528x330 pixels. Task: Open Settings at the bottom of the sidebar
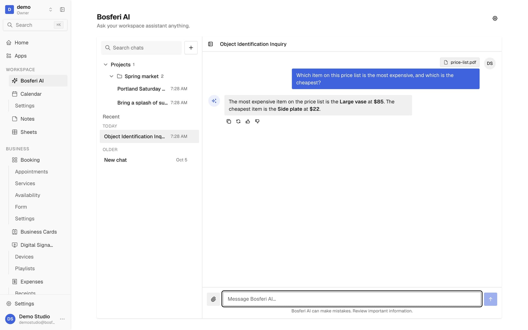click(x=35, y=304)
